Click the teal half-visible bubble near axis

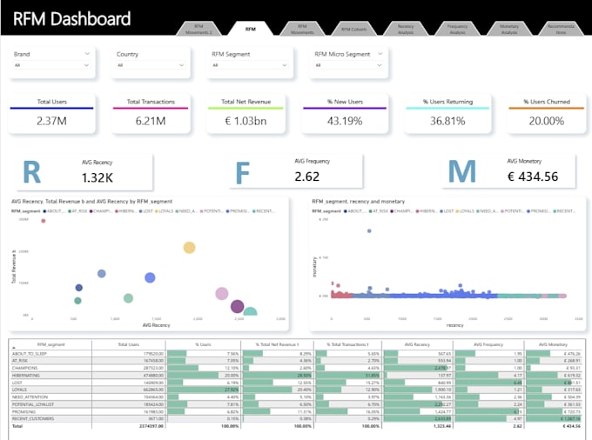coord(250,311)
